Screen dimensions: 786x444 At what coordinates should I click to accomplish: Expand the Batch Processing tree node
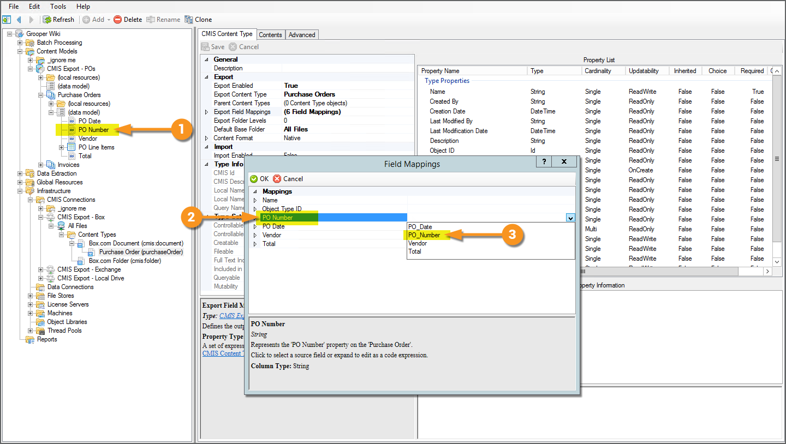pyautogui.click(x=20, y=43)
